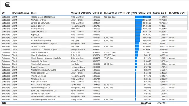Select client Mwanani Ellece
This screenshot has height=106, width=189.
[x=38, y=79]
